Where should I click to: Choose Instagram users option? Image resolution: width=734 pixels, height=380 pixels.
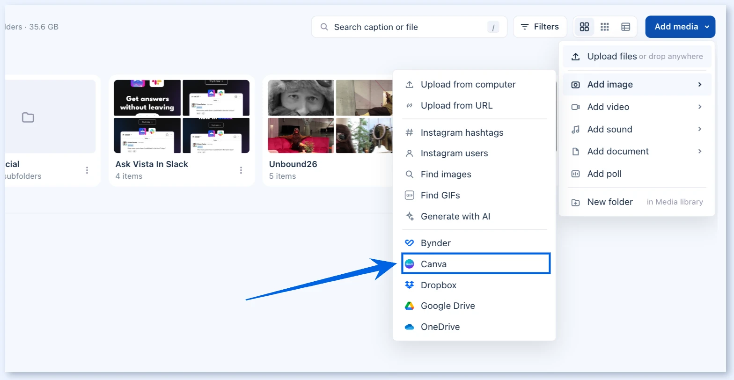[x=474, y=153]
